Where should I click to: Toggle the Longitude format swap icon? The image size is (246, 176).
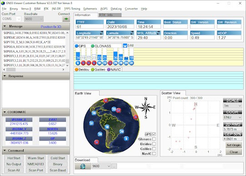click(102, 33)
